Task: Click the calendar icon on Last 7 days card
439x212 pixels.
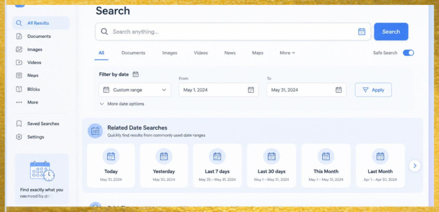Action: click(217, 156)
